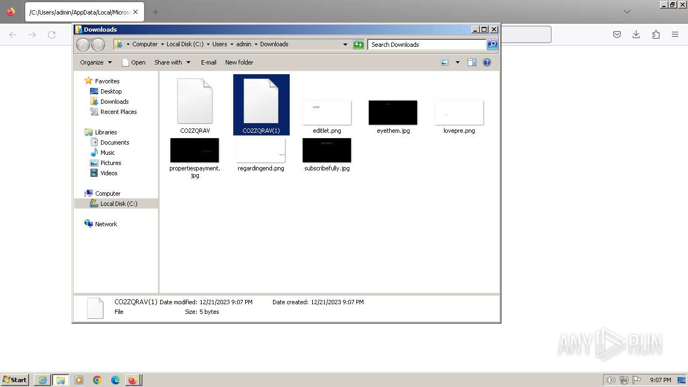
Task: Click the Windows Start button
Action: click(15, 379)
